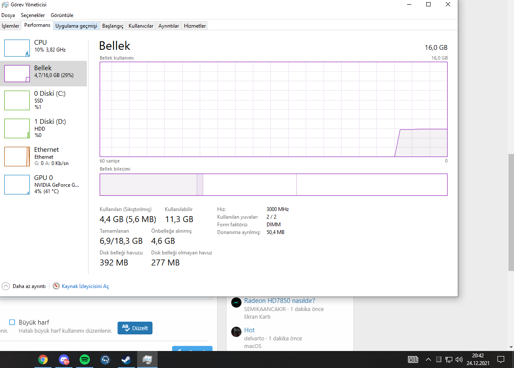Open the volume speaker tray icon

(459, 359)
